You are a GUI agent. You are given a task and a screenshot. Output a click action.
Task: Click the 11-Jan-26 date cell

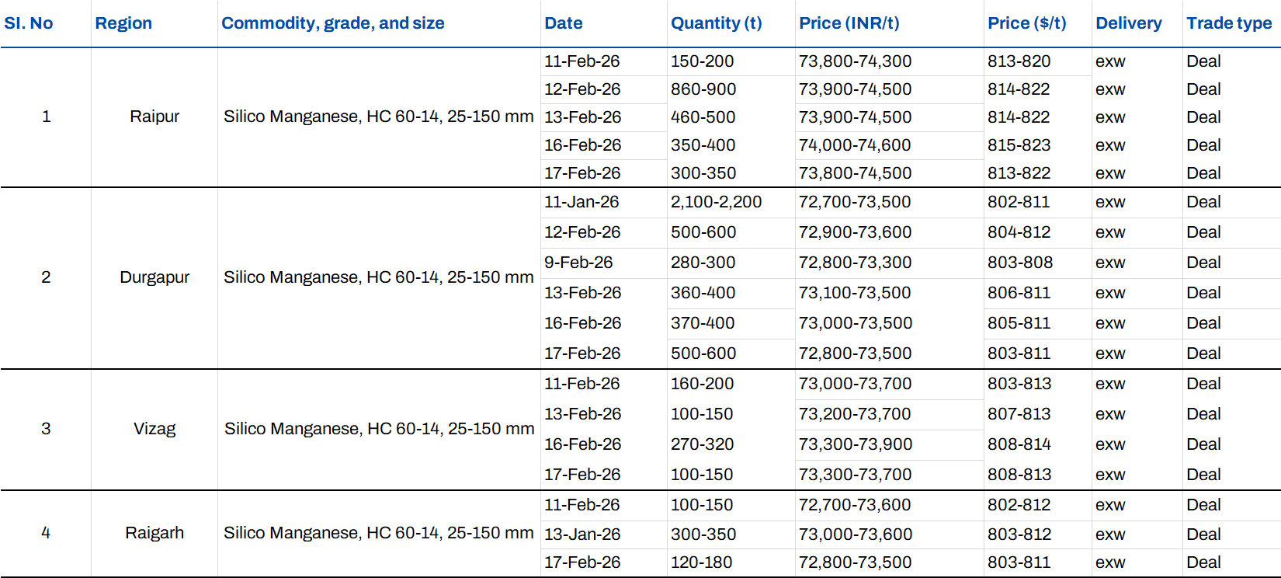[x=581, y=202]
